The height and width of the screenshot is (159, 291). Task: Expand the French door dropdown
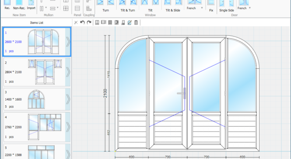point(250,8)
